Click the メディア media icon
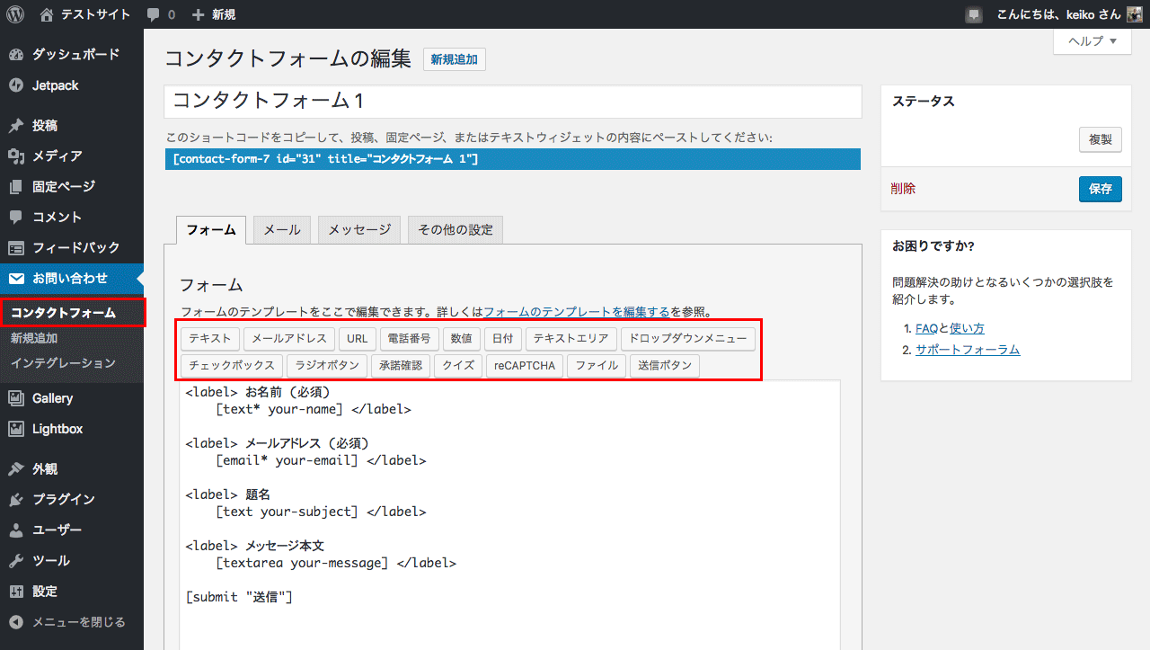1150x650 pixels. pyautogui.click(x=16, y=156)
